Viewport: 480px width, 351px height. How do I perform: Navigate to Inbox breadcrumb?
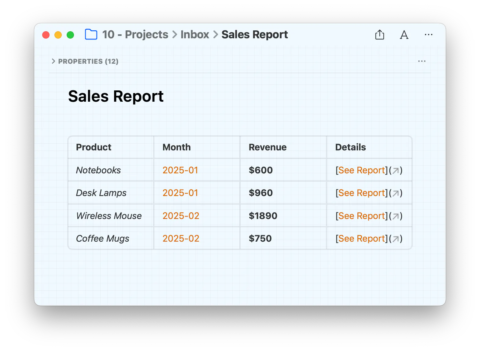point(195,35)
